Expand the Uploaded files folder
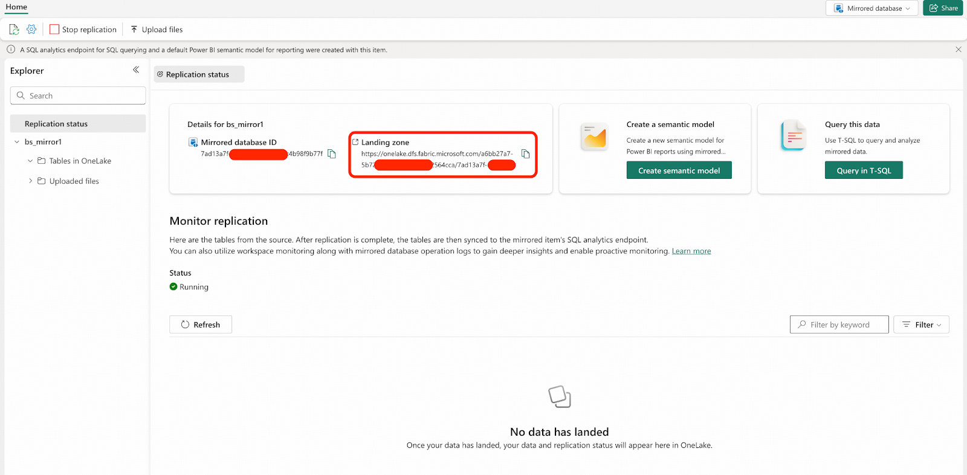Viewport: 967px width, 475px height. point(30,181)
